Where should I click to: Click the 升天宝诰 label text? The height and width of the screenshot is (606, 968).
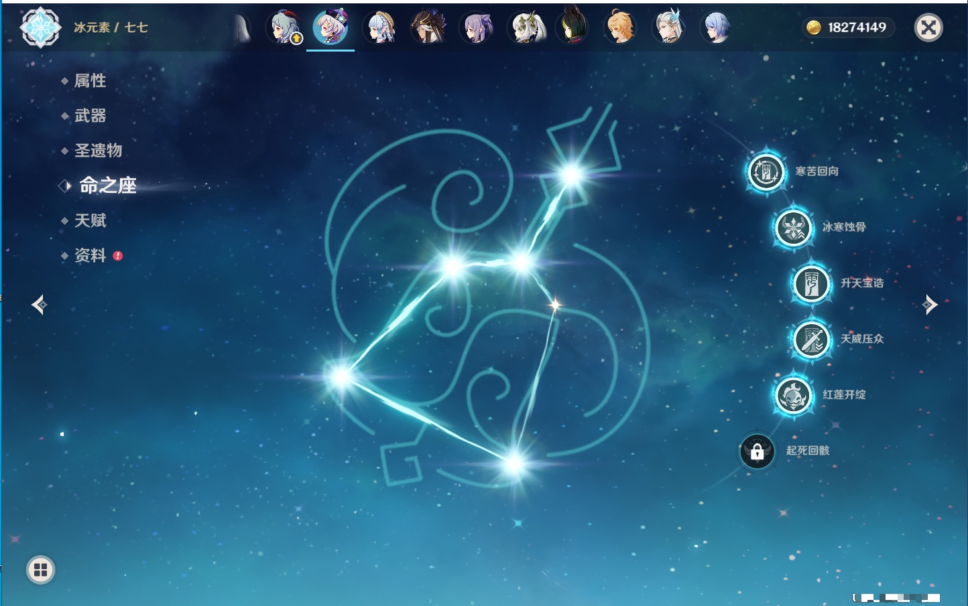[x=862, y=283]
